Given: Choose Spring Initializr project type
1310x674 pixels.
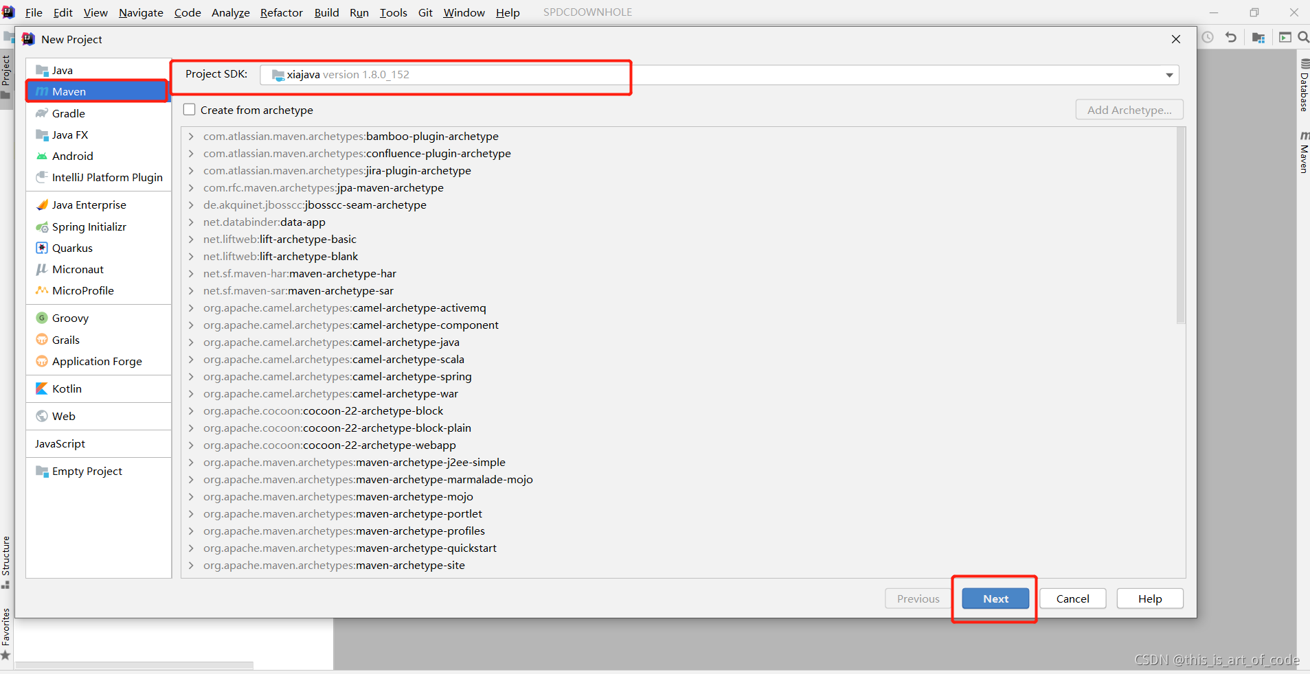Looking at the screenshot, I should [x=98, y=226].
